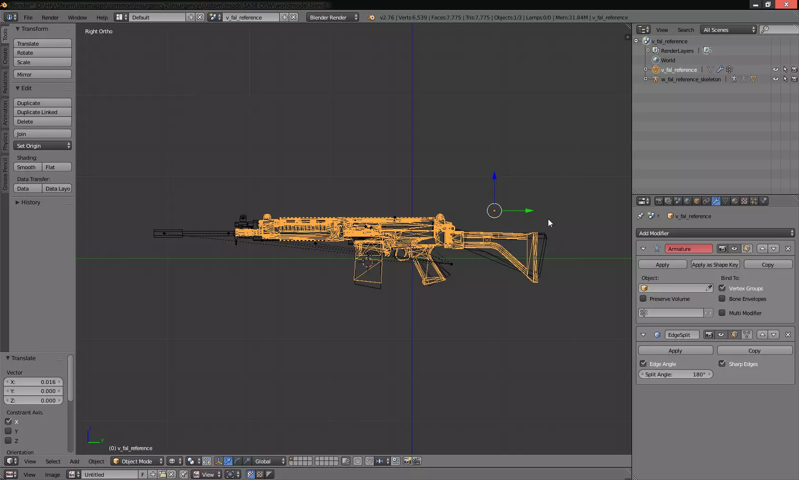Toggle viewport visibility eye for v_fal_reference

pos(776,69)
